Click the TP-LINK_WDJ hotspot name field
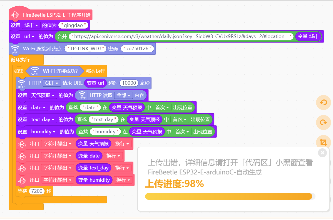The height and width of the screenshot is (220, 333). 85,49
